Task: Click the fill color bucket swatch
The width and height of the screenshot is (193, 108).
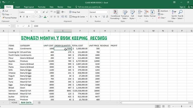Action: [x=40, y=17]
